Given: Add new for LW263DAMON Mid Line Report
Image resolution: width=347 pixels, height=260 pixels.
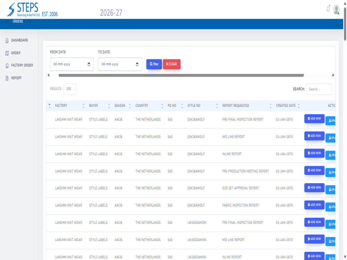Looking at the screenshot, I should coord(314,239).
